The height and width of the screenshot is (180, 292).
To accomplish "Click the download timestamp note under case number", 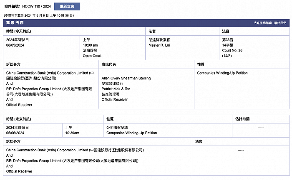I will click(x=39, y=15).
